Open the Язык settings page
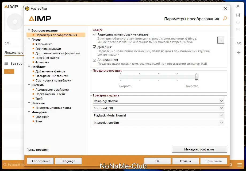This screenshot has height=171, width=246. pyautogui.click(x=39, y=121)
